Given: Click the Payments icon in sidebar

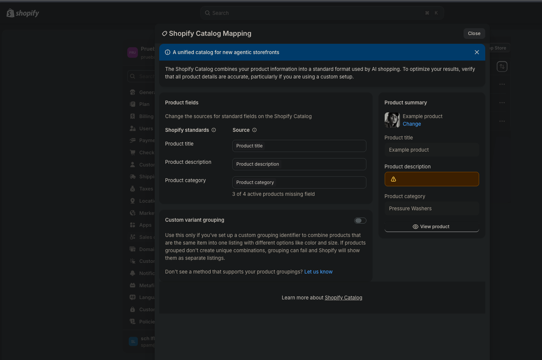Looking at the screenshot, I should tap(133, 140).
